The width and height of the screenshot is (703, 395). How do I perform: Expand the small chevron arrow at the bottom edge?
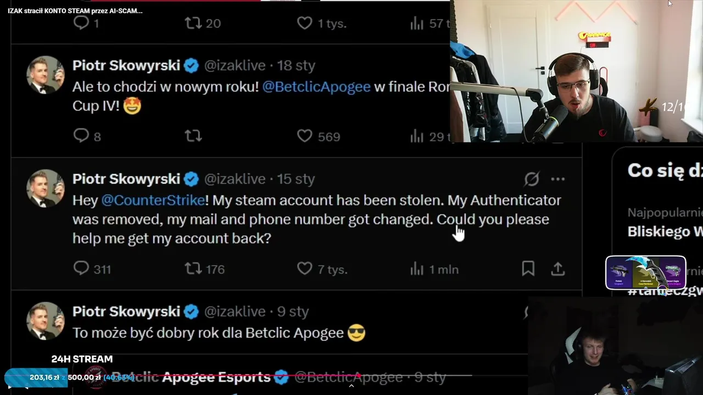351,386
